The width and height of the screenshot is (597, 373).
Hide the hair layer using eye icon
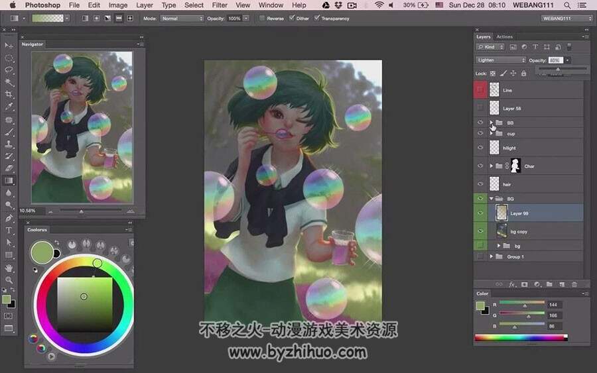pyautogui.click(x=480, y=184)
